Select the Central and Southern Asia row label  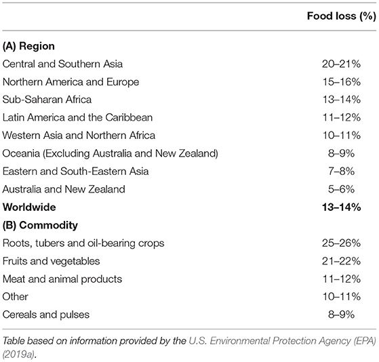click(62, 64)
